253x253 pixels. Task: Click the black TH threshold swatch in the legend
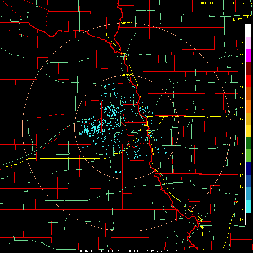click(248, 219)
